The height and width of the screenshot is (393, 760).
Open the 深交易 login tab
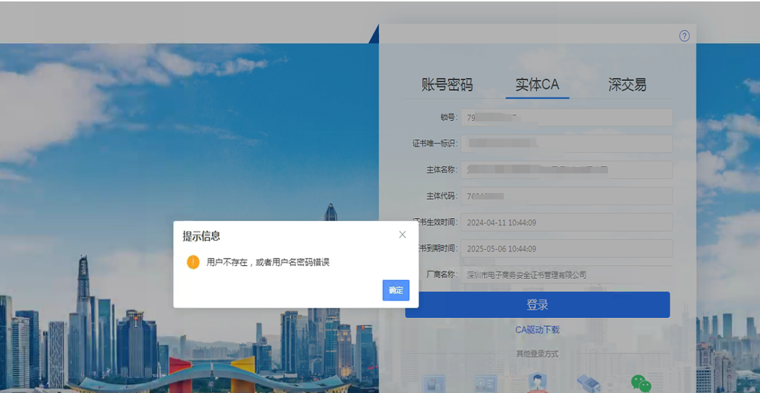pos(627,85)
